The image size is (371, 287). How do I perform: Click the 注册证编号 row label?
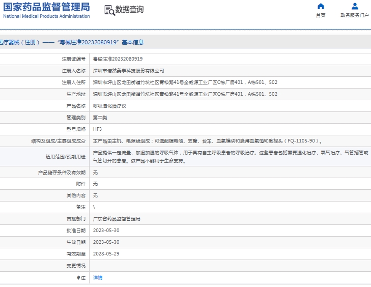click(74, 59)
